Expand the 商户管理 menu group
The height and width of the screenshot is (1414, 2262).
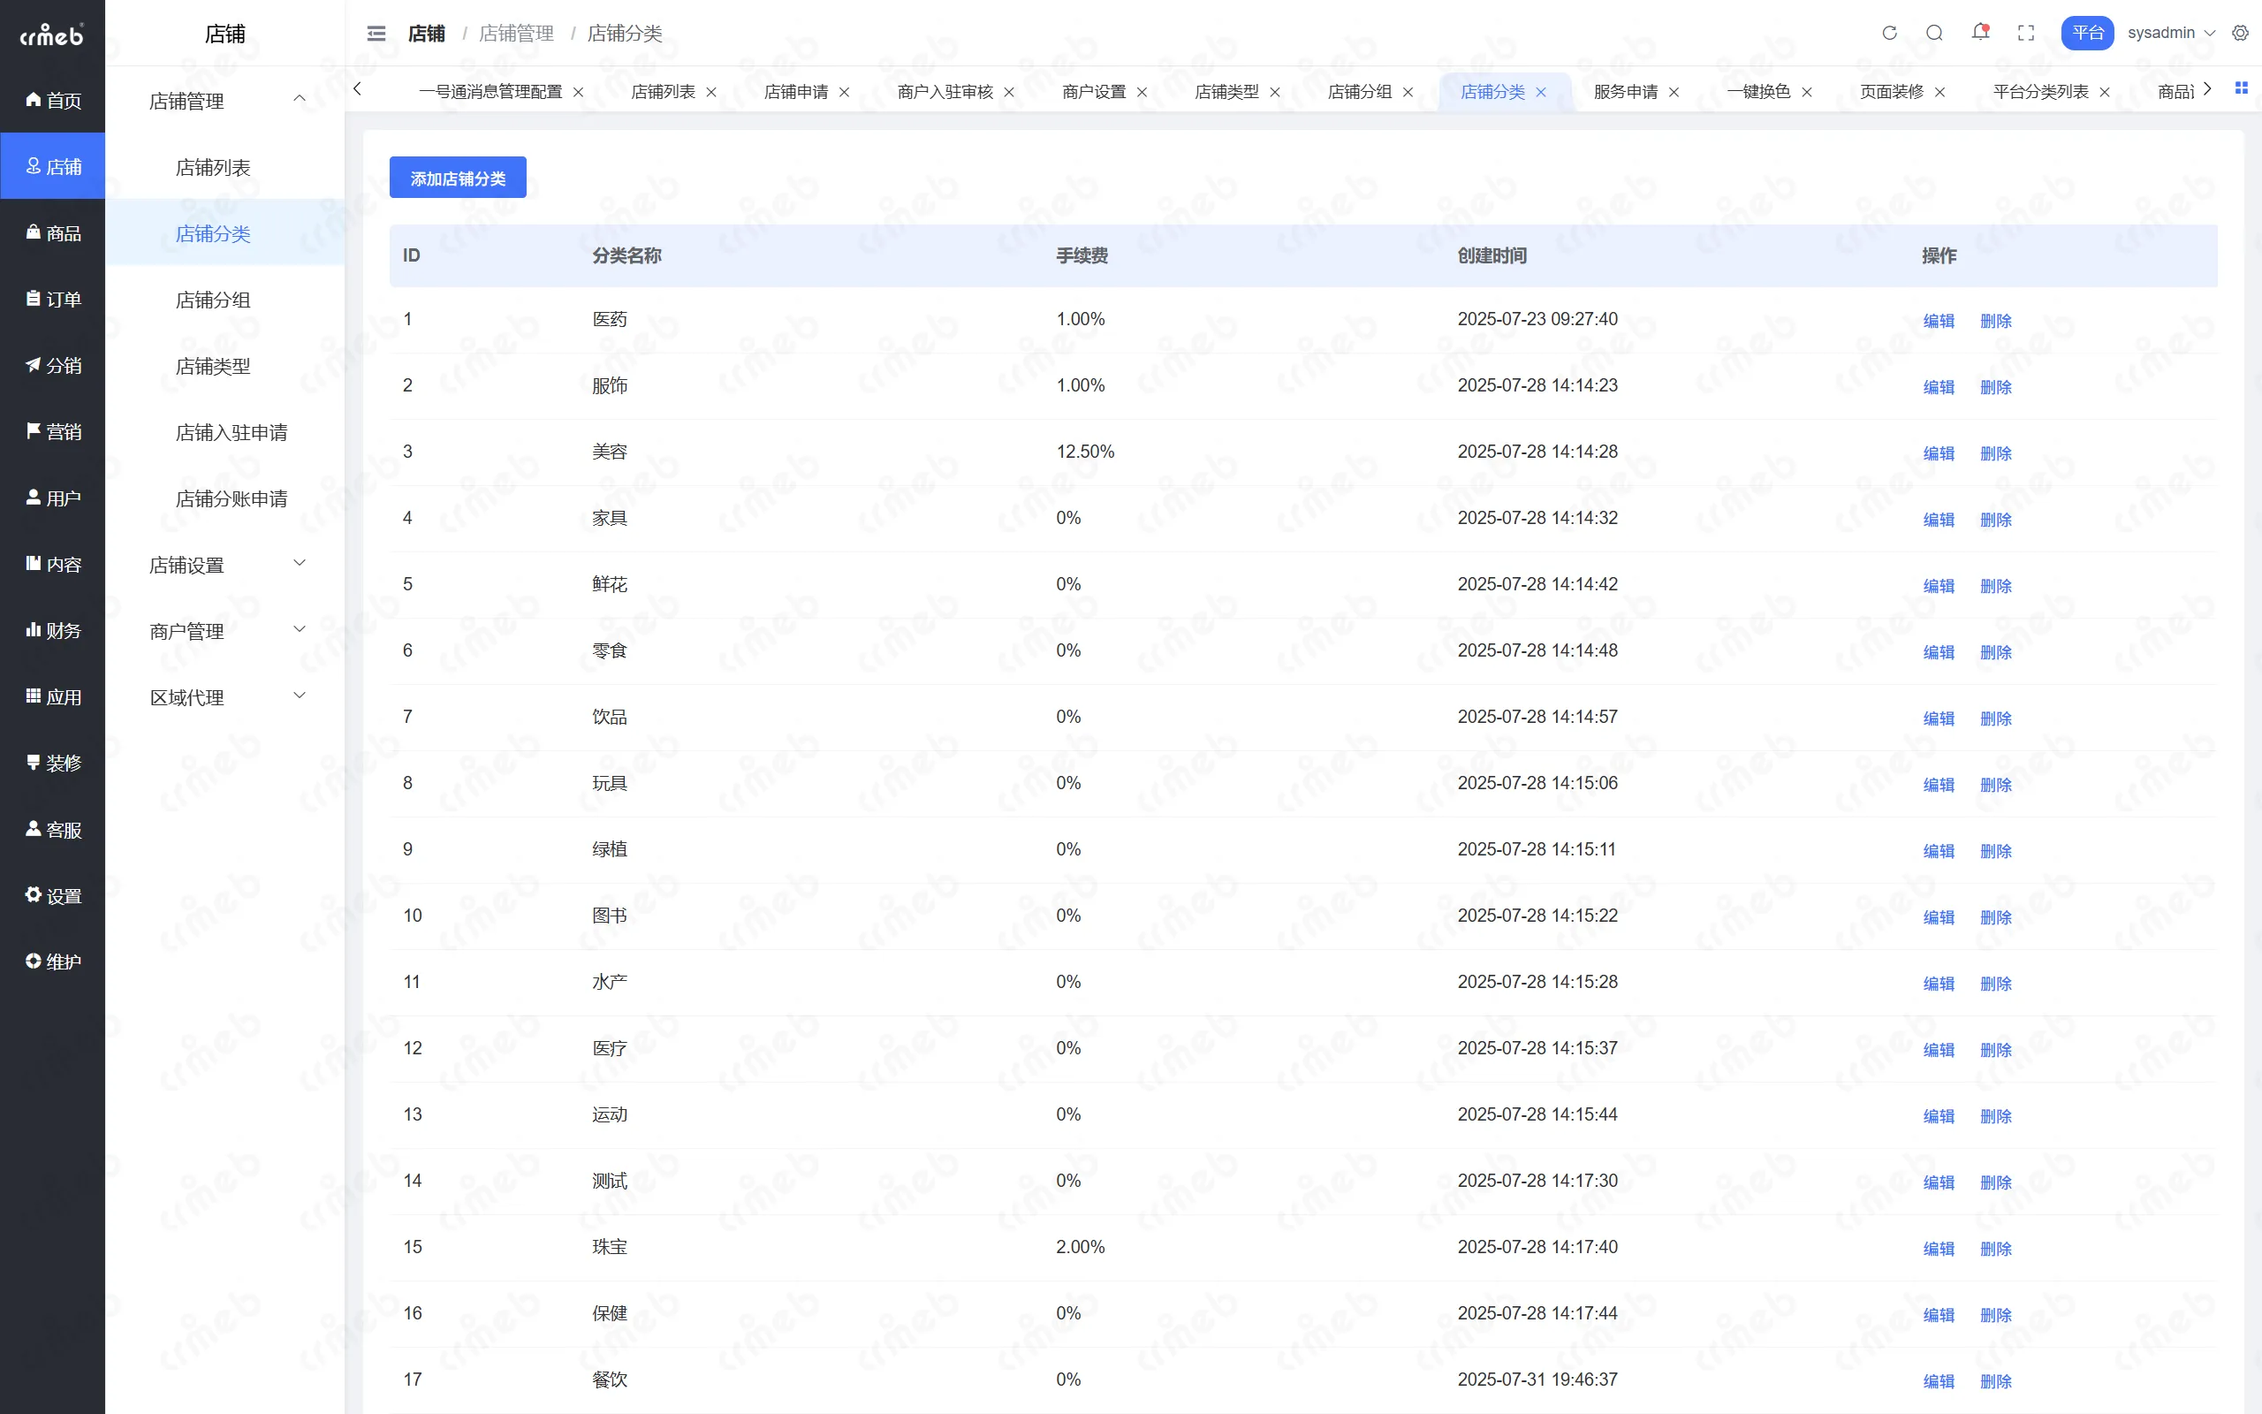coord(225,631)
